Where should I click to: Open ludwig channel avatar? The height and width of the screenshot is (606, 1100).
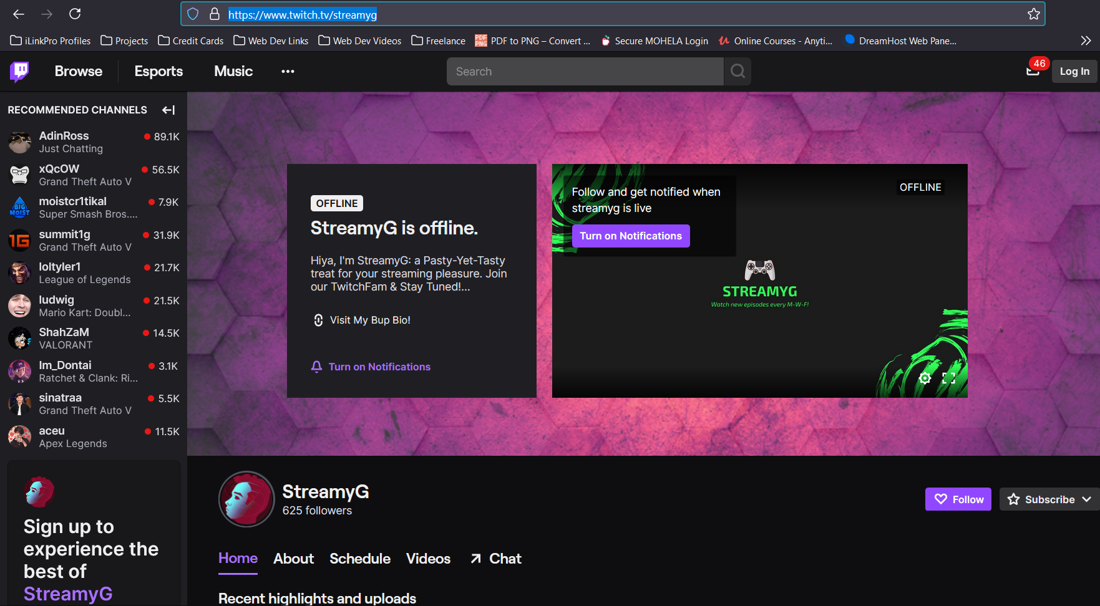(20, 306)
